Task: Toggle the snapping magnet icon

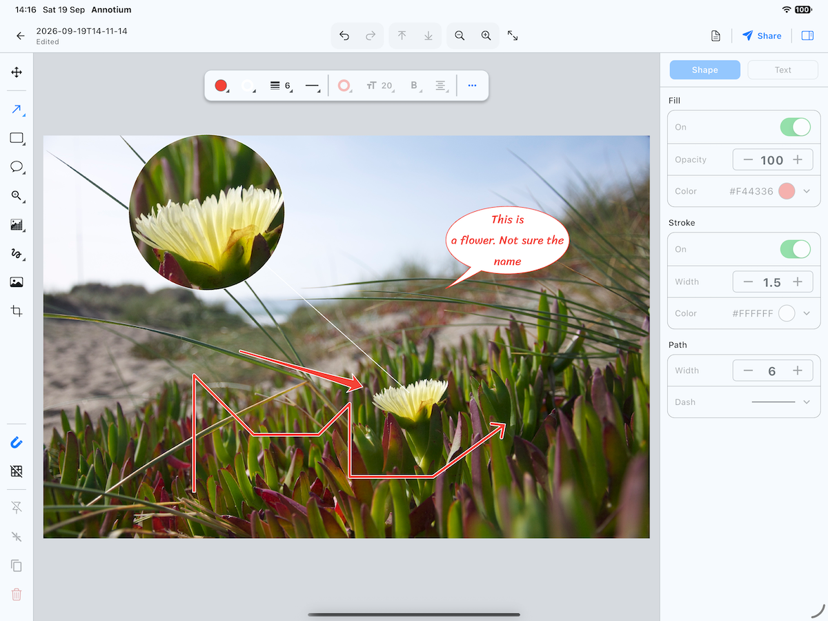Action: pos(17,443)
